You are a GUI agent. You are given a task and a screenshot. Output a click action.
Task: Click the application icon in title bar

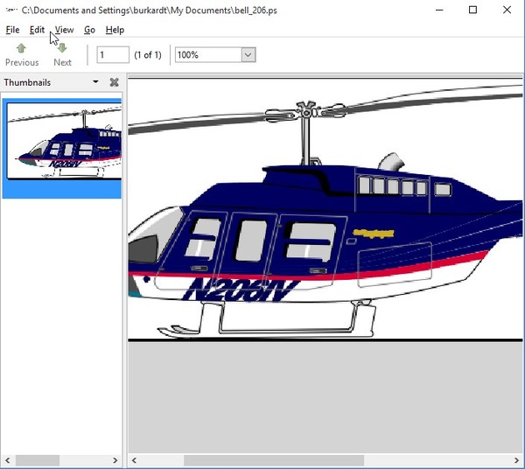coord(9,10)
